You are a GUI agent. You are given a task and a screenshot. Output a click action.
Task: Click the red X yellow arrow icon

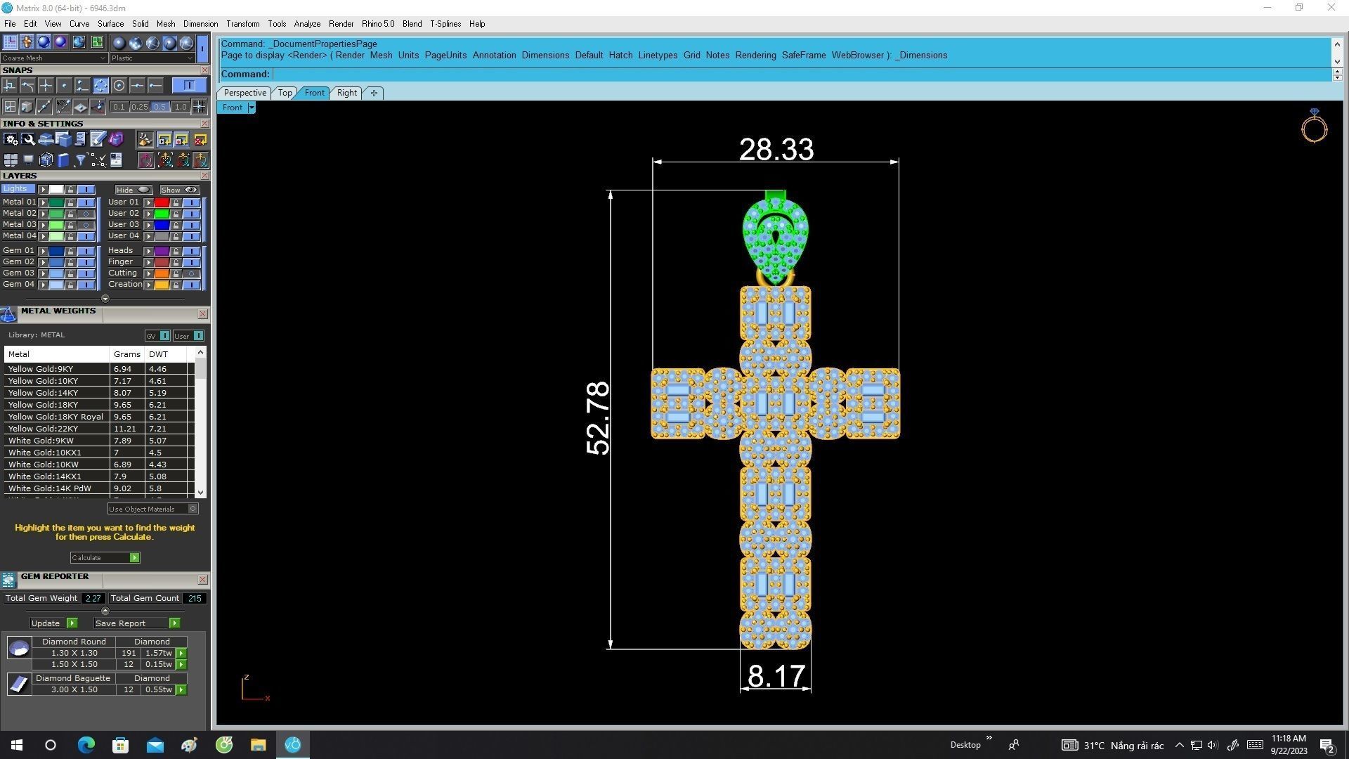[200, 139]
